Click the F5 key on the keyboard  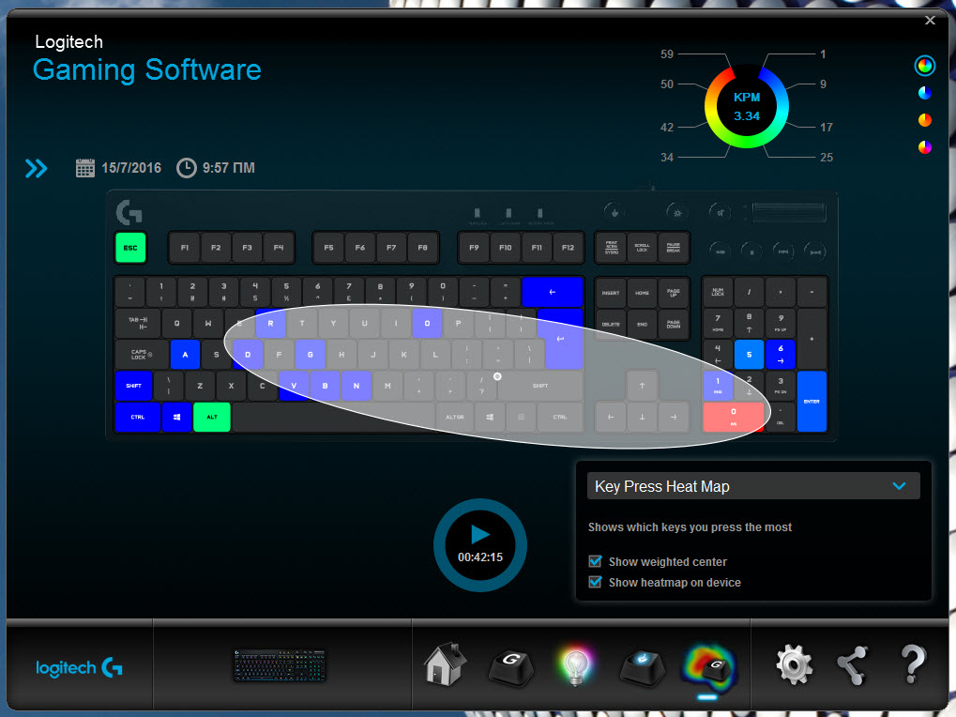328,248
